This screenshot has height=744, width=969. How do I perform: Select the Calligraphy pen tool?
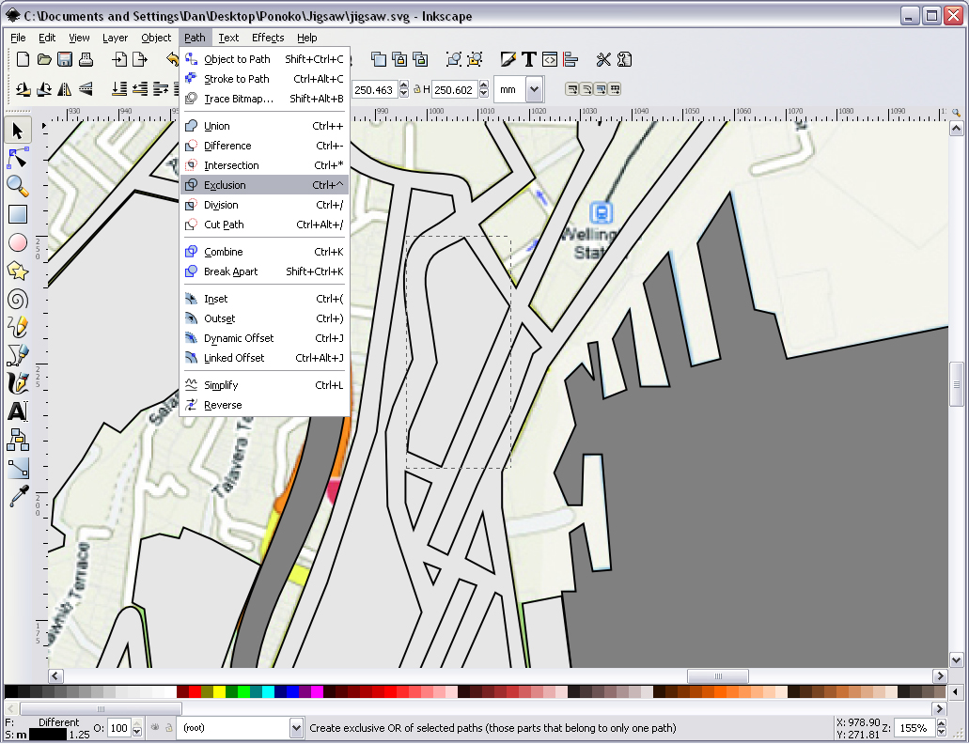point(18,383)
